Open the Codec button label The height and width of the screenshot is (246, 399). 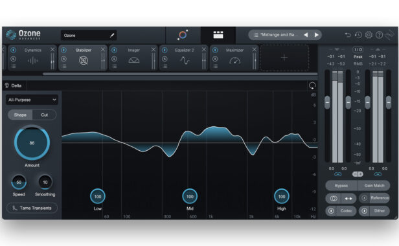coord(346,211)
